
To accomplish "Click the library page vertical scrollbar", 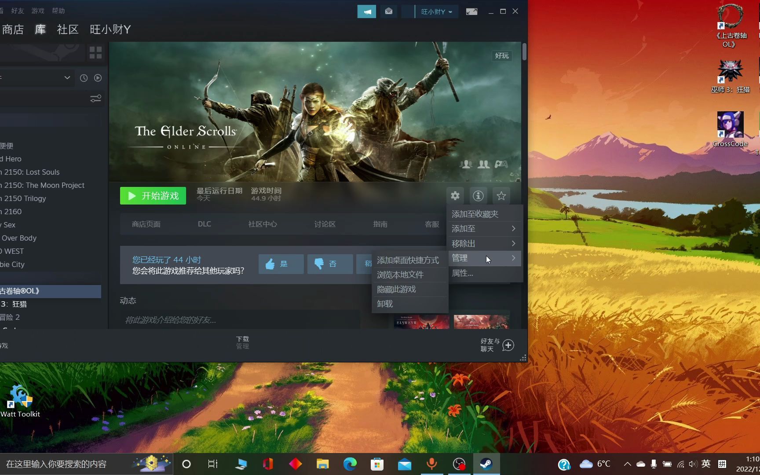I will click(x=524, y=52).
